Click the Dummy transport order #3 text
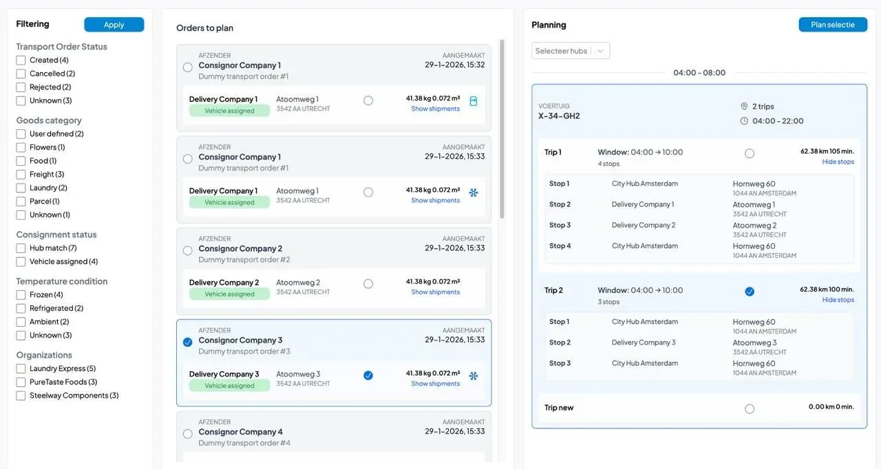The width and height of the screenshot is (881, 469). coord(244,351)
